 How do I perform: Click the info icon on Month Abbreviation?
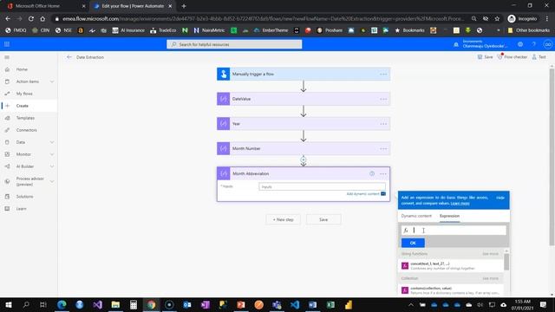click(372, 173)
